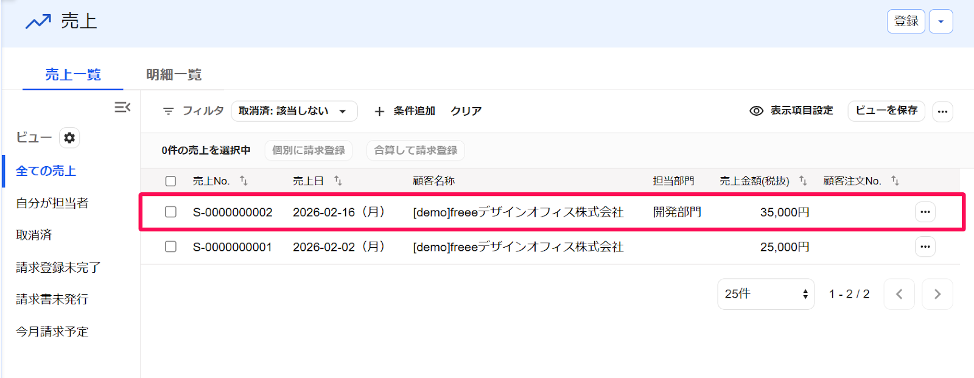The width and height of the screenshot is (974, 378).
Task: Check the row S-0000000001 checkbox
Action: tap(170, 247)
